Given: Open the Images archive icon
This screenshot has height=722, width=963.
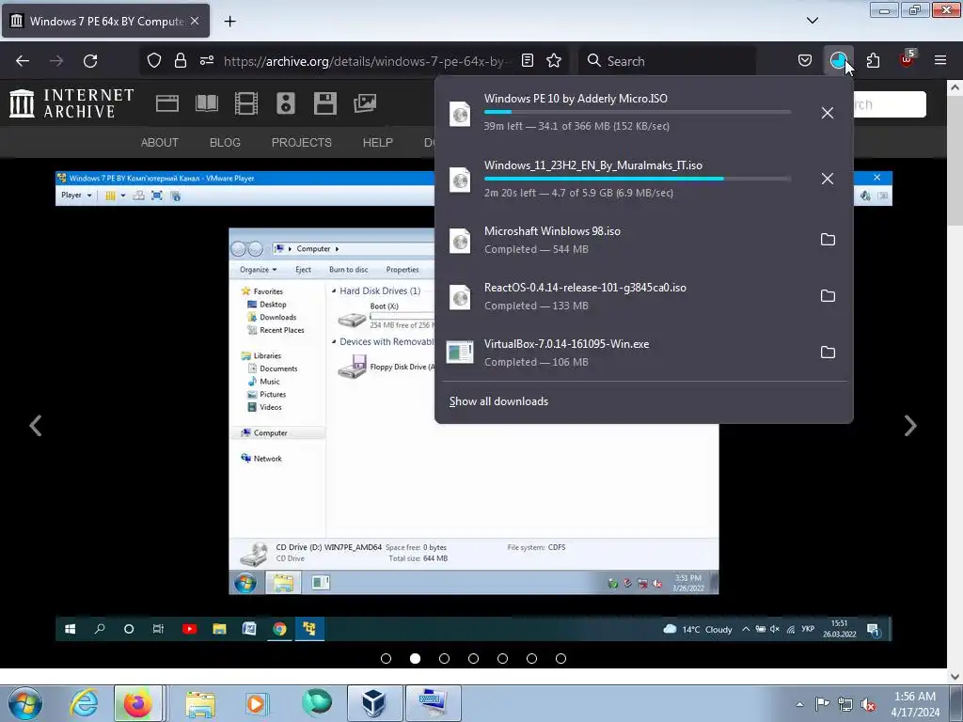Looking at the screenshot, I should 365,103.
